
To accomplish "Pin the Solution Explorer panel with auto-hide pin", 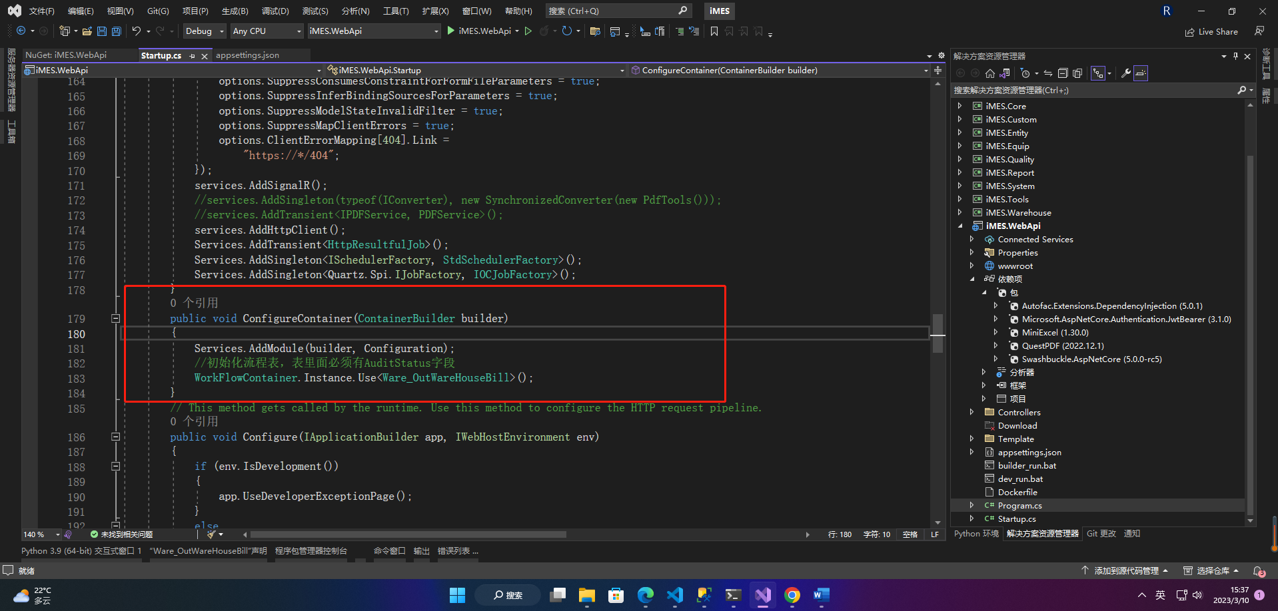I will point(1235,56).
